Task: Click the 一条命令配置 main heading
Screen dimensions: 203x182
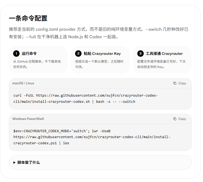Action: click(x=28, y=18)
